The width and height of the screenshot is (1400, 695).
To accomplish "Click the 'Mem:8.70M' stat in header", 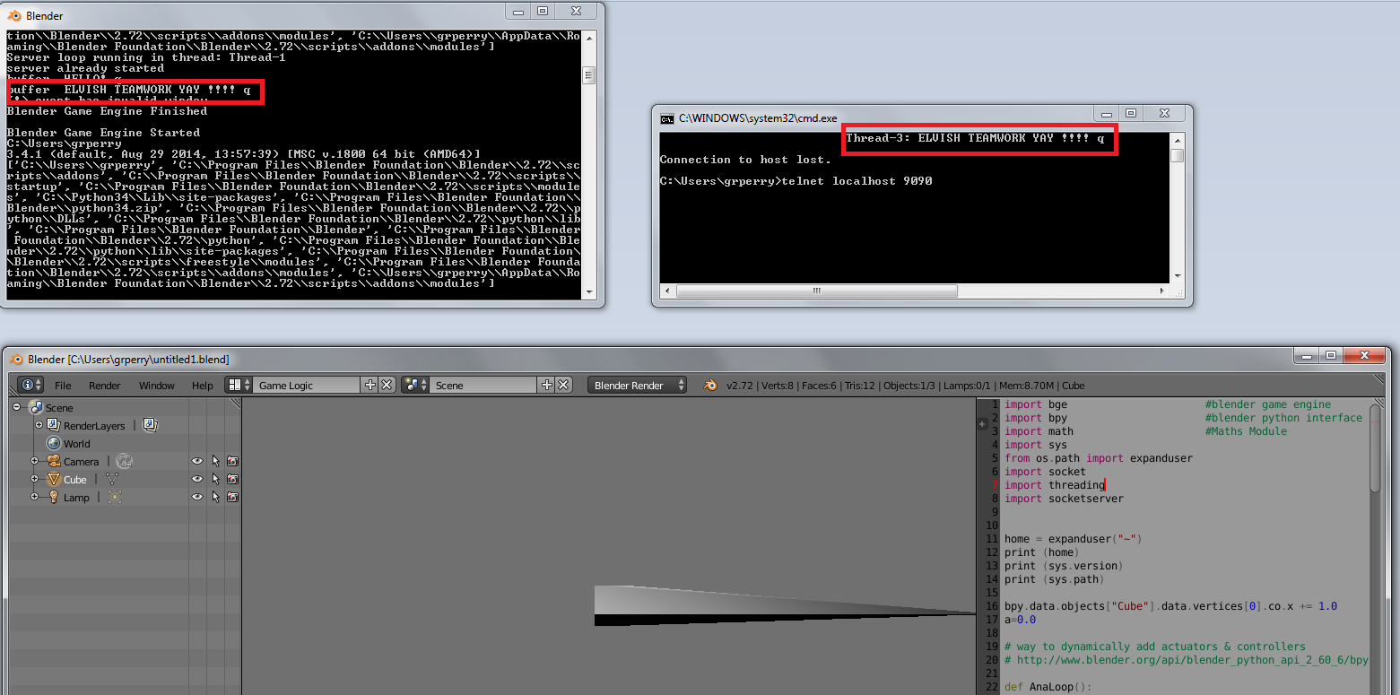I will (1029, 386).
